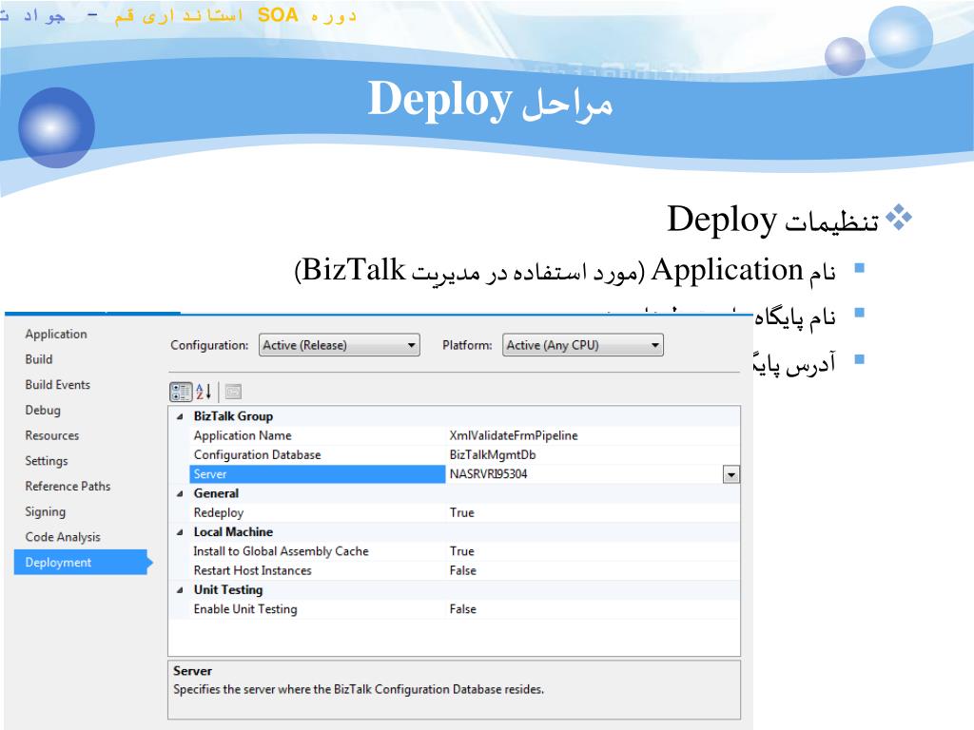The image size is (974, 730).
Task: Select the highlighted Server property label
Action: [317, 474]
